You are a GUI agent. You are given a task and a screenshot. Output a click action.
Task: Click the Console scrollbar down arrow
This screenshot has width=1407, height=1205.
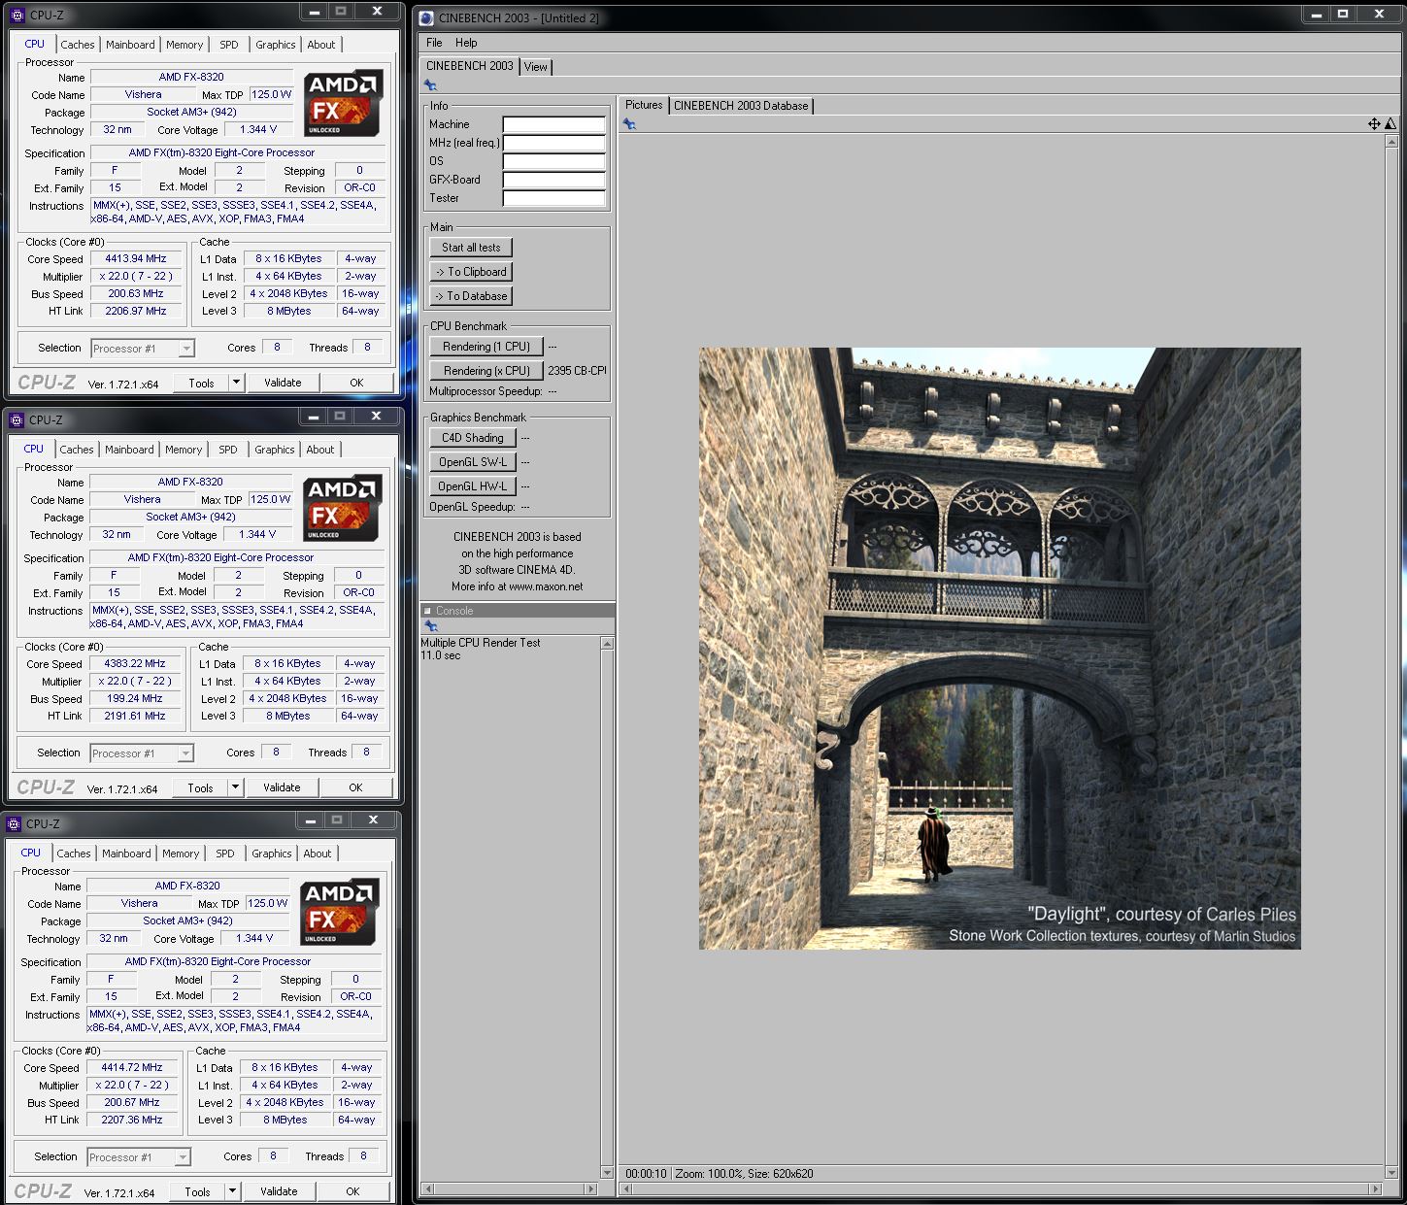pyautogui.click(x=607, y=1173)
